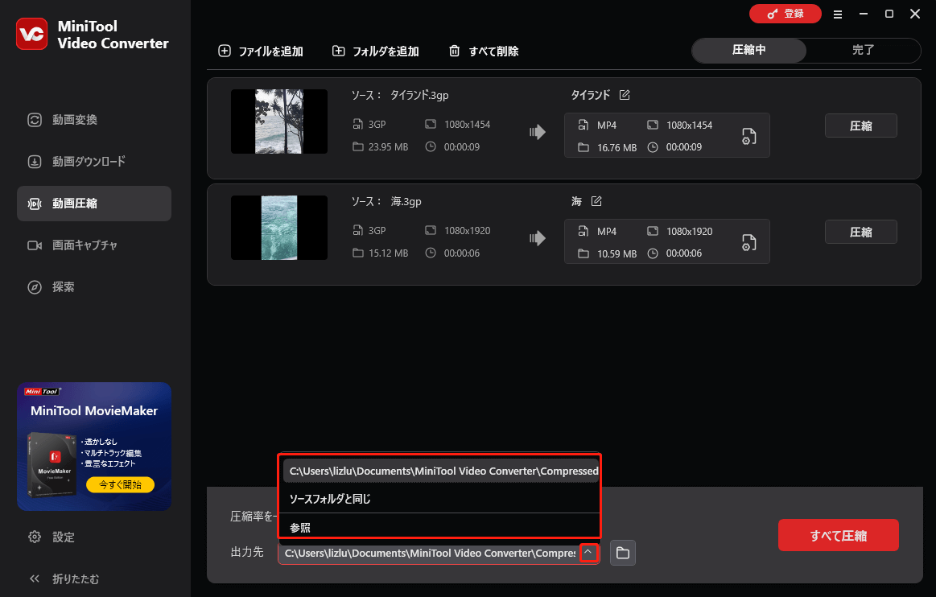Click the source name タイランド.3gp
Viewport: 936px width, 597px height.
(419, 95)
